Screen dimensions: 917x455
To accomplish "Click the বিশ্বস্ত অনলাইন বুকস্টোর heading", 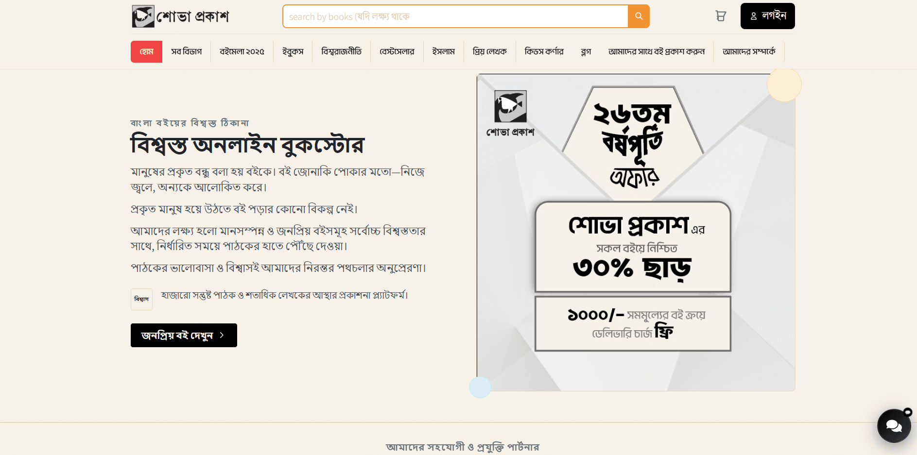I will (x=247, y=145).
